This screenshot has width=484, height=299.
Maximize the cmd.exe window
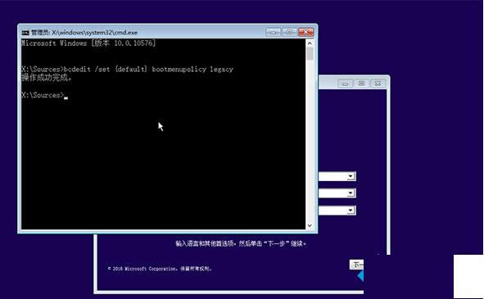point(290,32)
